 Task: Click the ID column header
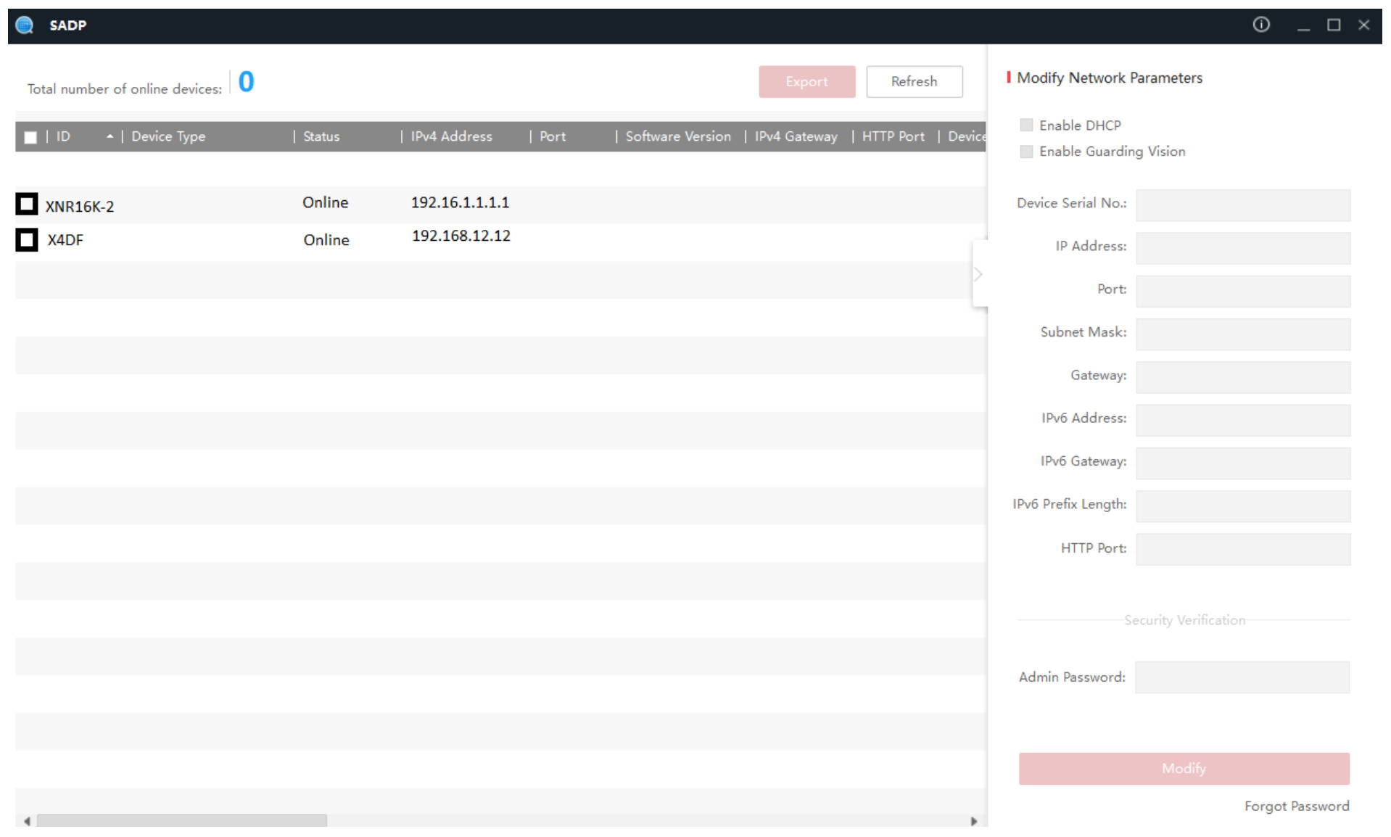tap(64, 136)
